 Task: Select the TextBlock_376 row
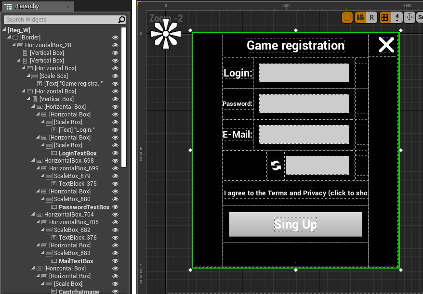(x=61, y=238)
